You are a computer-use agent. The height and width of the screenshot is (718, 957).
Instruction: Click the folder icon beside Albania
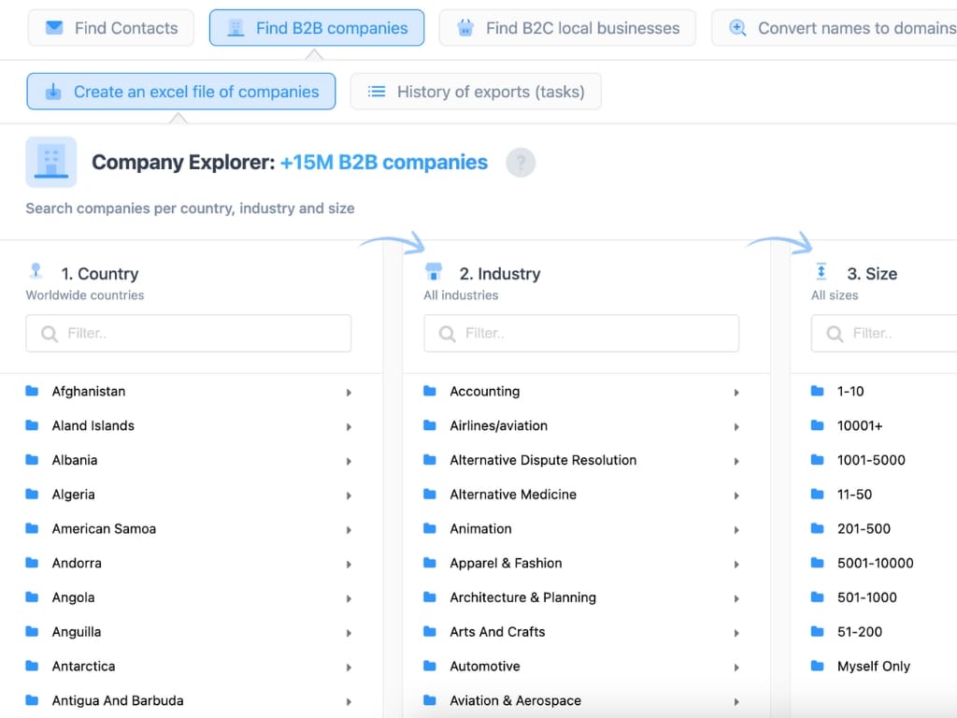tap(33, 460)
